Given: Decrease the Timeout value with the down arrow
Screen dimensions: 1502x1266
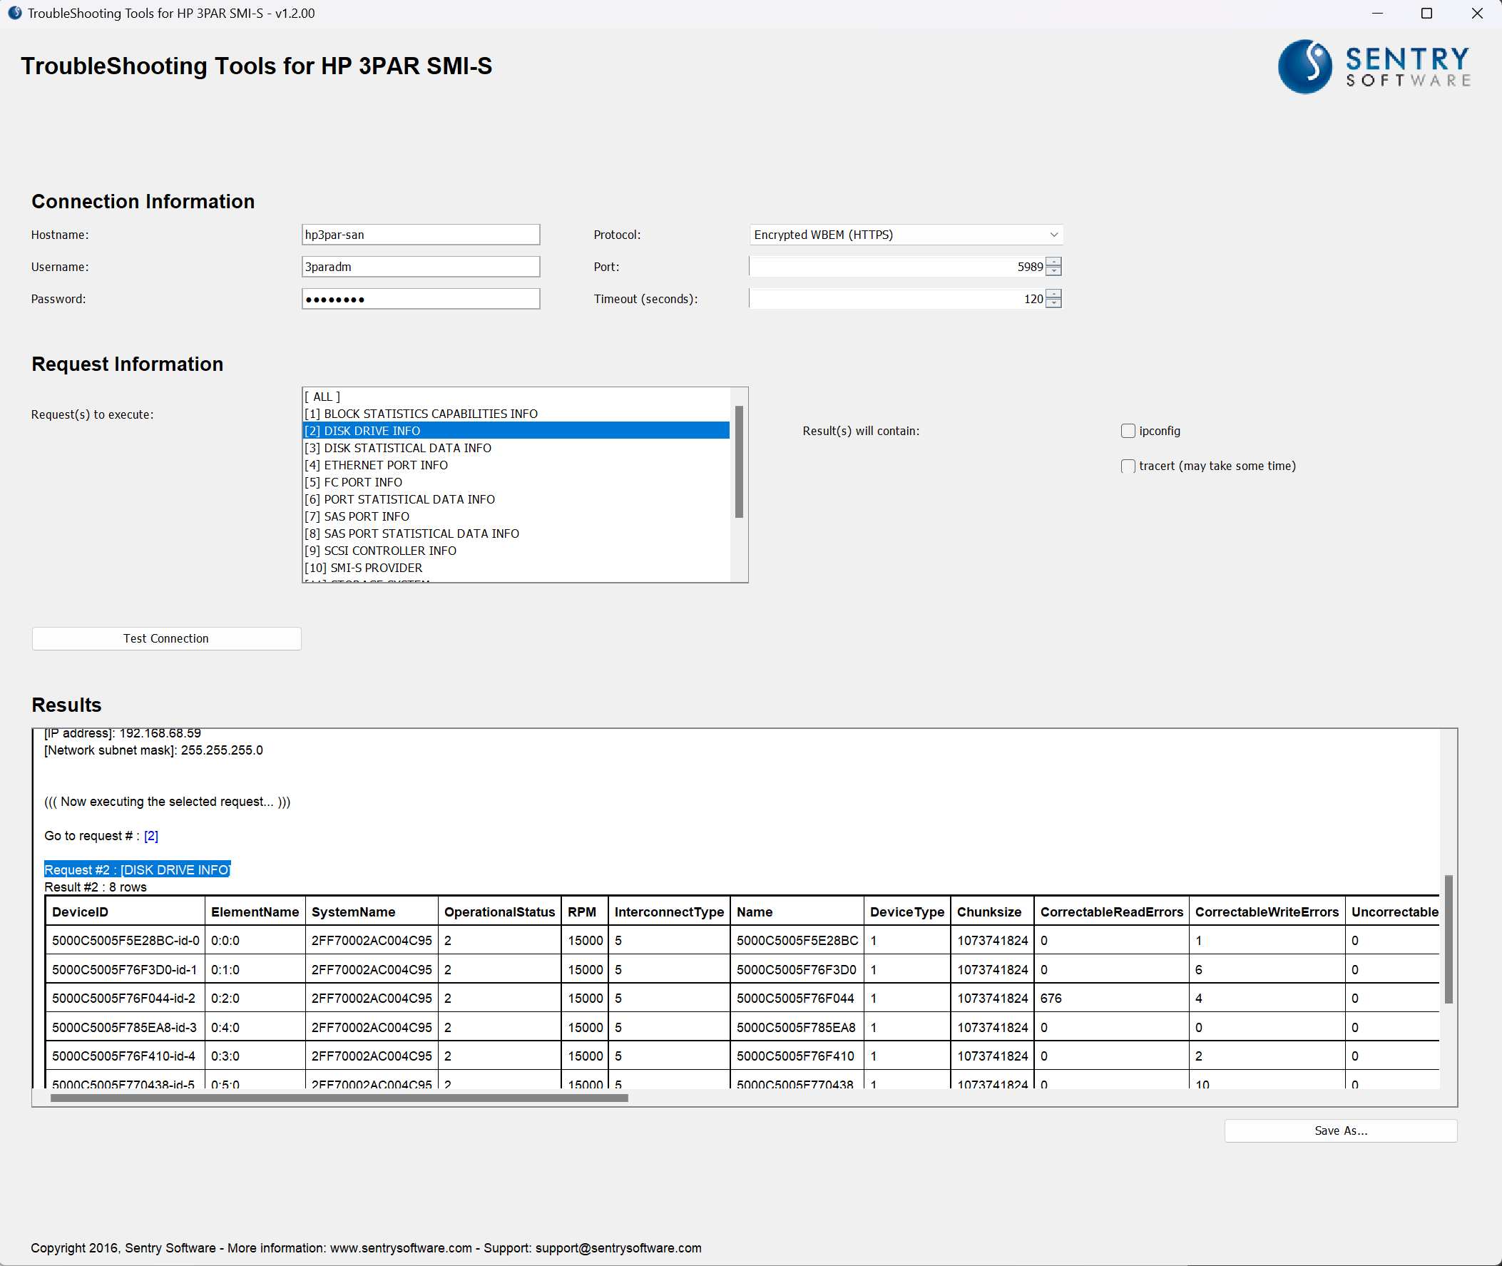Looking at the screenshot, I should click(x=1053, y=303).
